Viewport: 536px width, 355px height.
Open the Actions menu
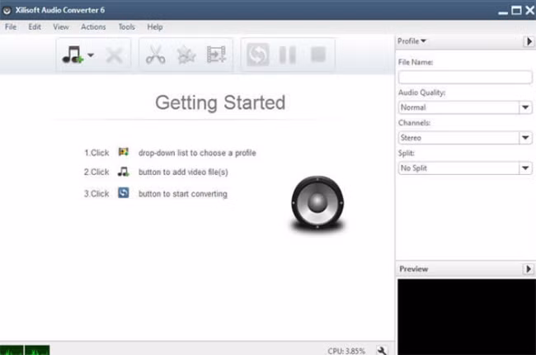(93, 26)
